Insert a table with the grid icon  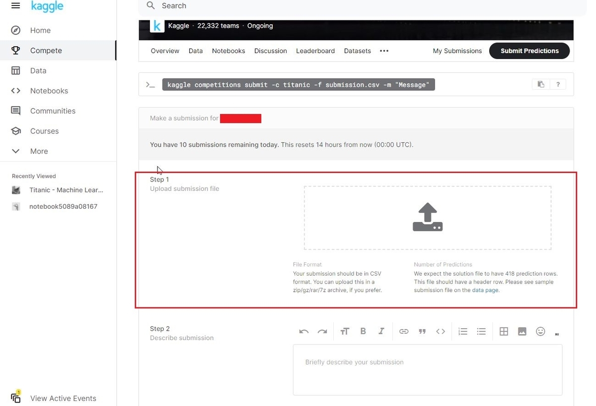[x=504, y=332]
